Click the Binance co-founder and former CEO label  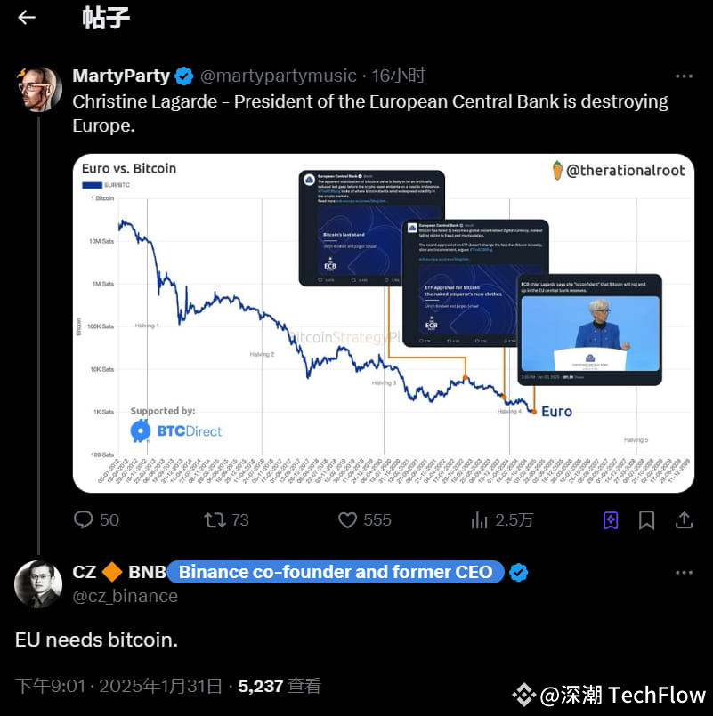(x=336, y=572)
